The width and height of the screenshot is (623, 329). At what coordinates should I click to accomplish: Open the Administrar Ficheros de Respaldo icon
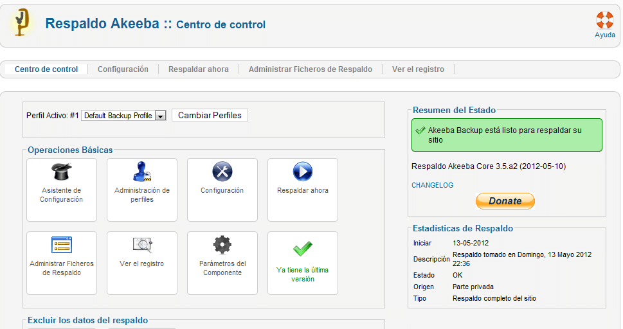tap(62, 245)
